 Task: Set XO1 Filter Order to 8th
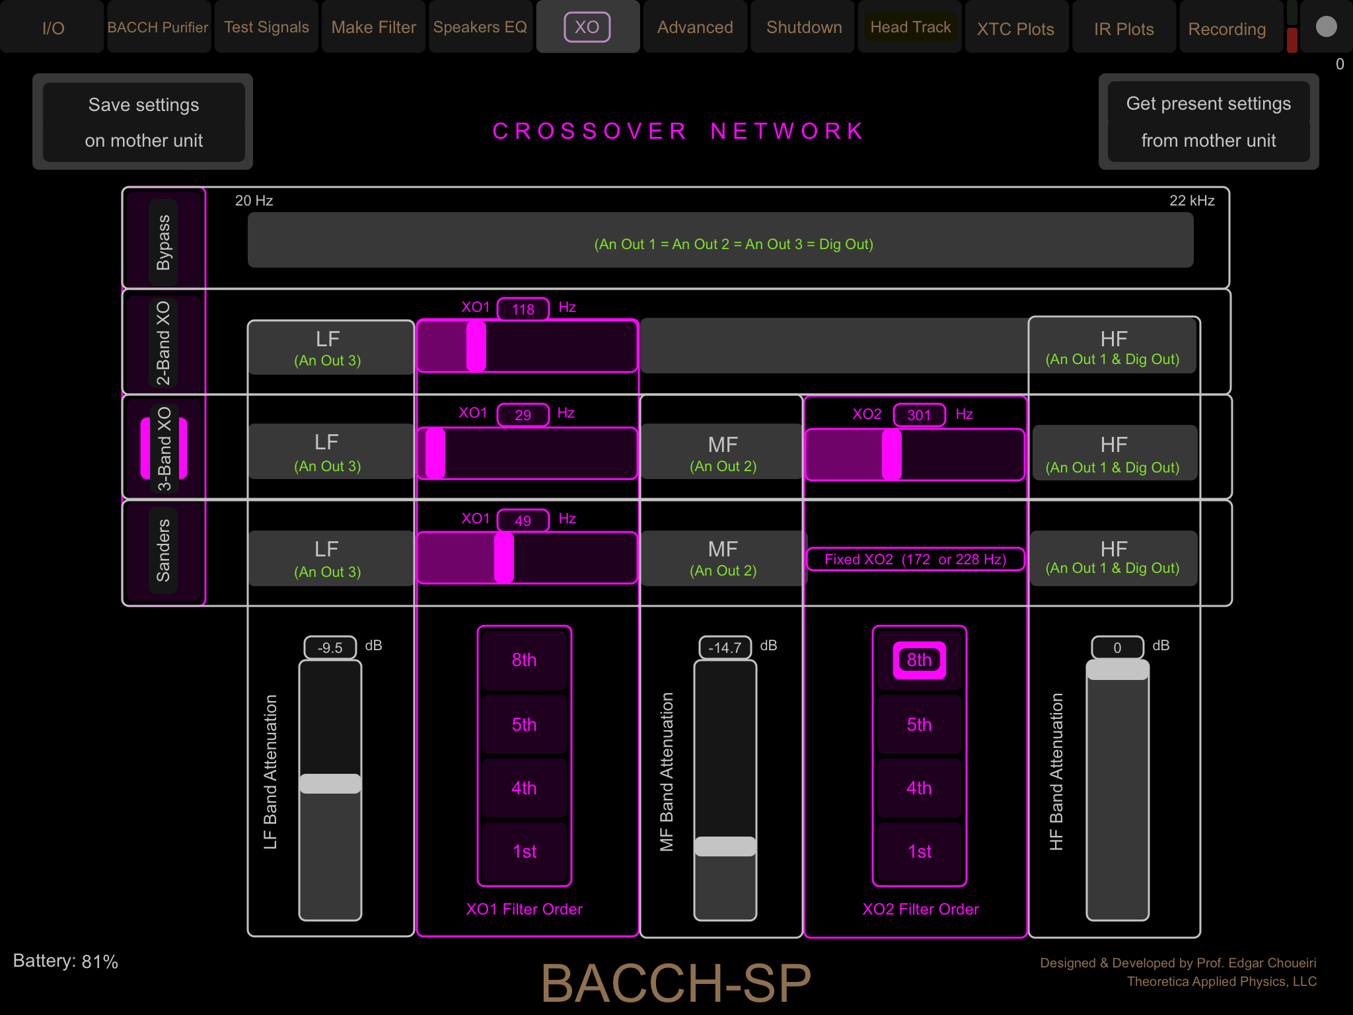coord(525,659)
